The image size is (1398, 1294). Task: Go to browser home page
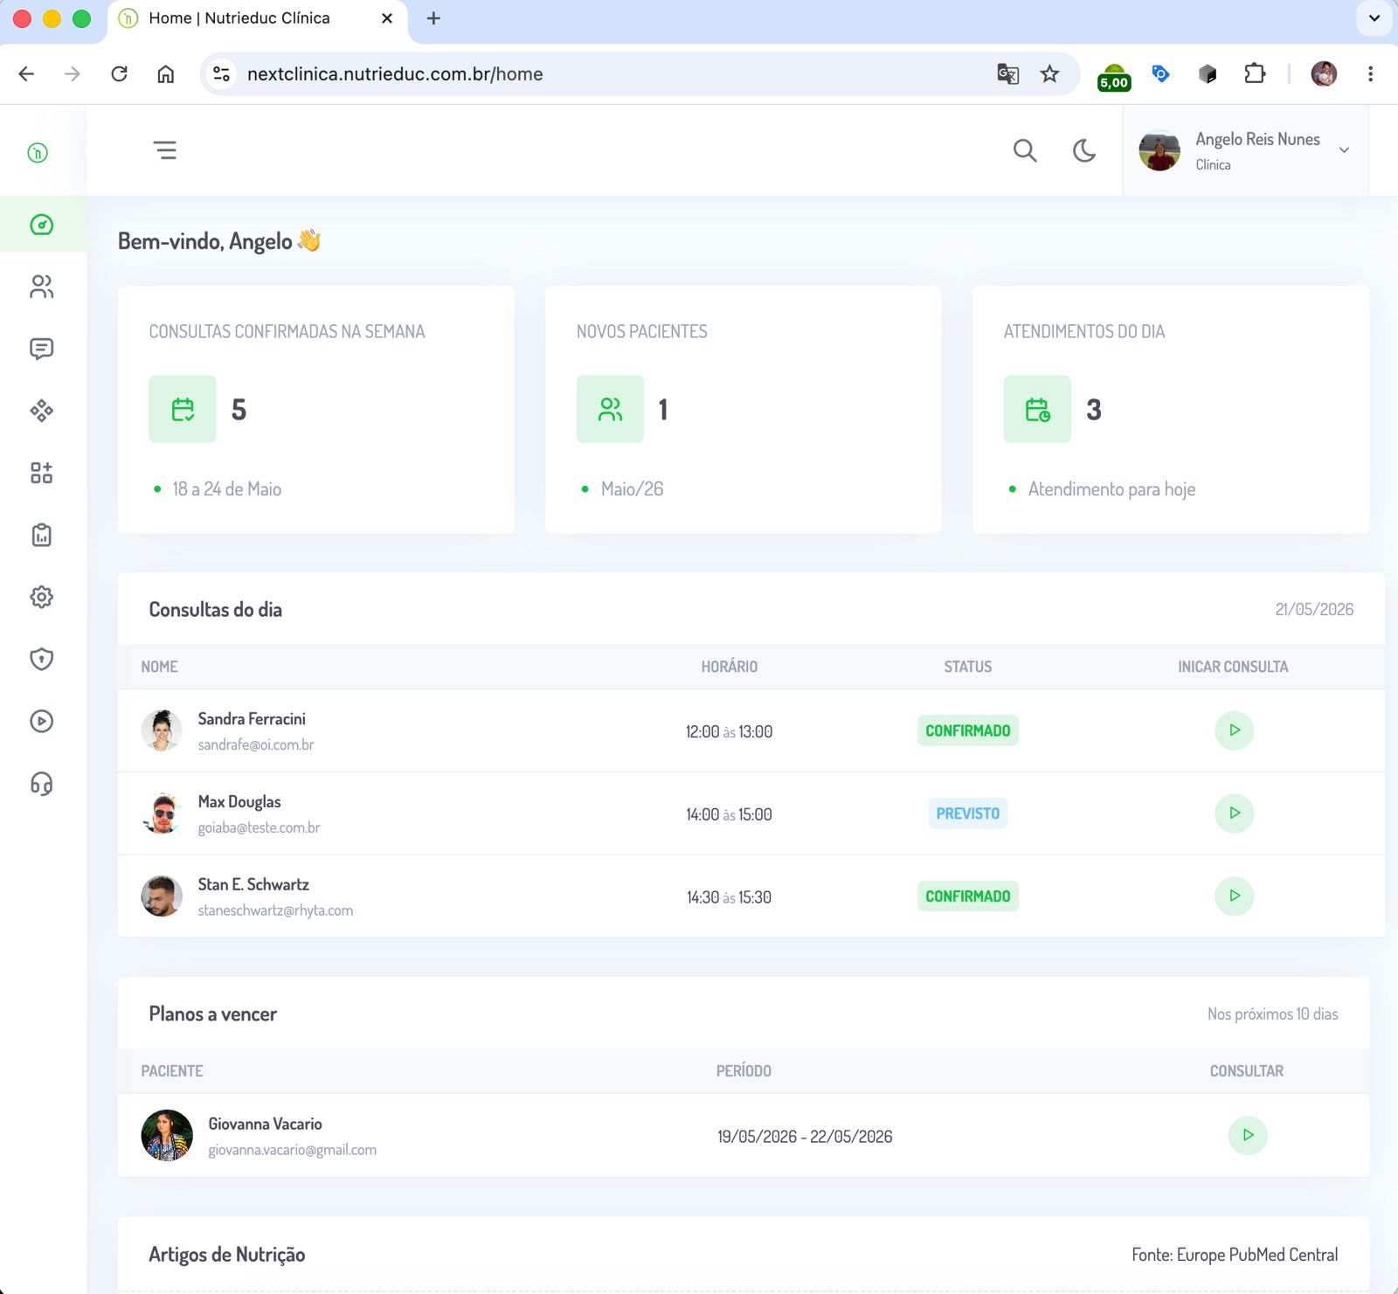(x=166, y=74)
